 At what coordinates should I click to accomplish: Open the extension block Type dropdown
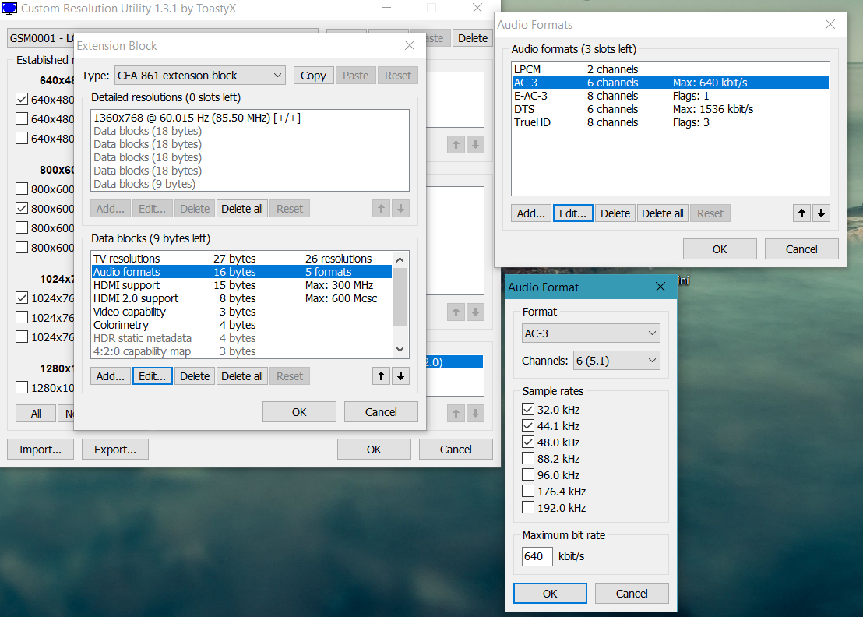200,76
